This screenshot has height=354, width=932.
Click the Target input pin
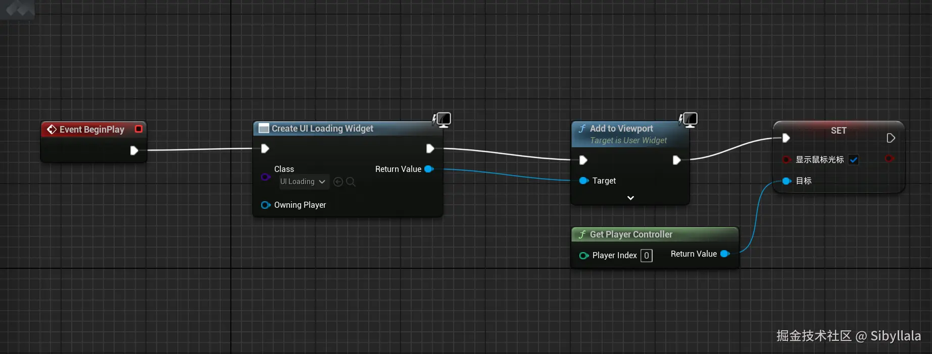pyautogui.click(x=584, y=181)
